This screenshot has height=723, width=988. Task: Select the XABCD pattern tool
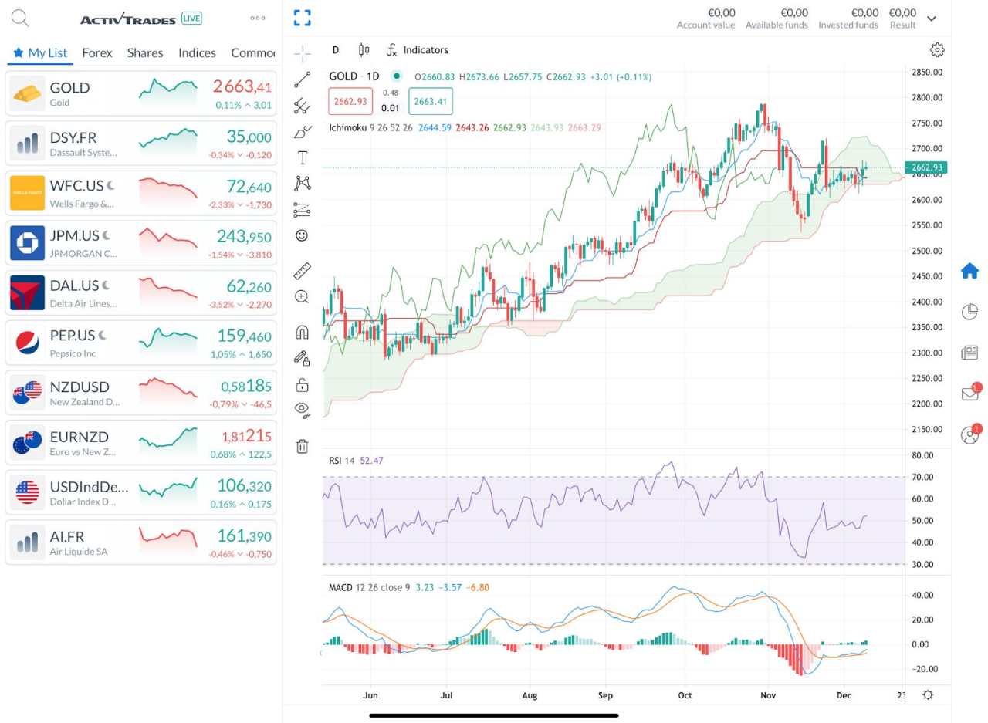303,183
